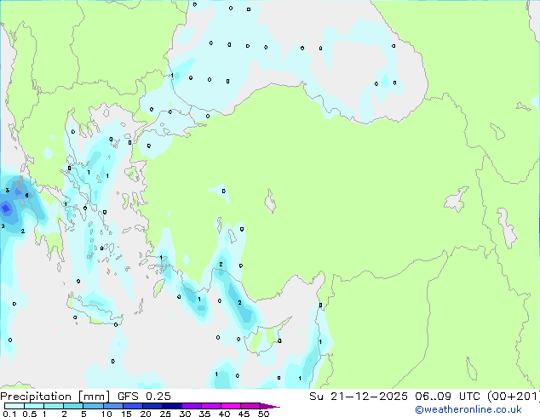Click the legend label '40'
Image resolution: width=540 pixels, height=417 pixels.
coord(224,414)
